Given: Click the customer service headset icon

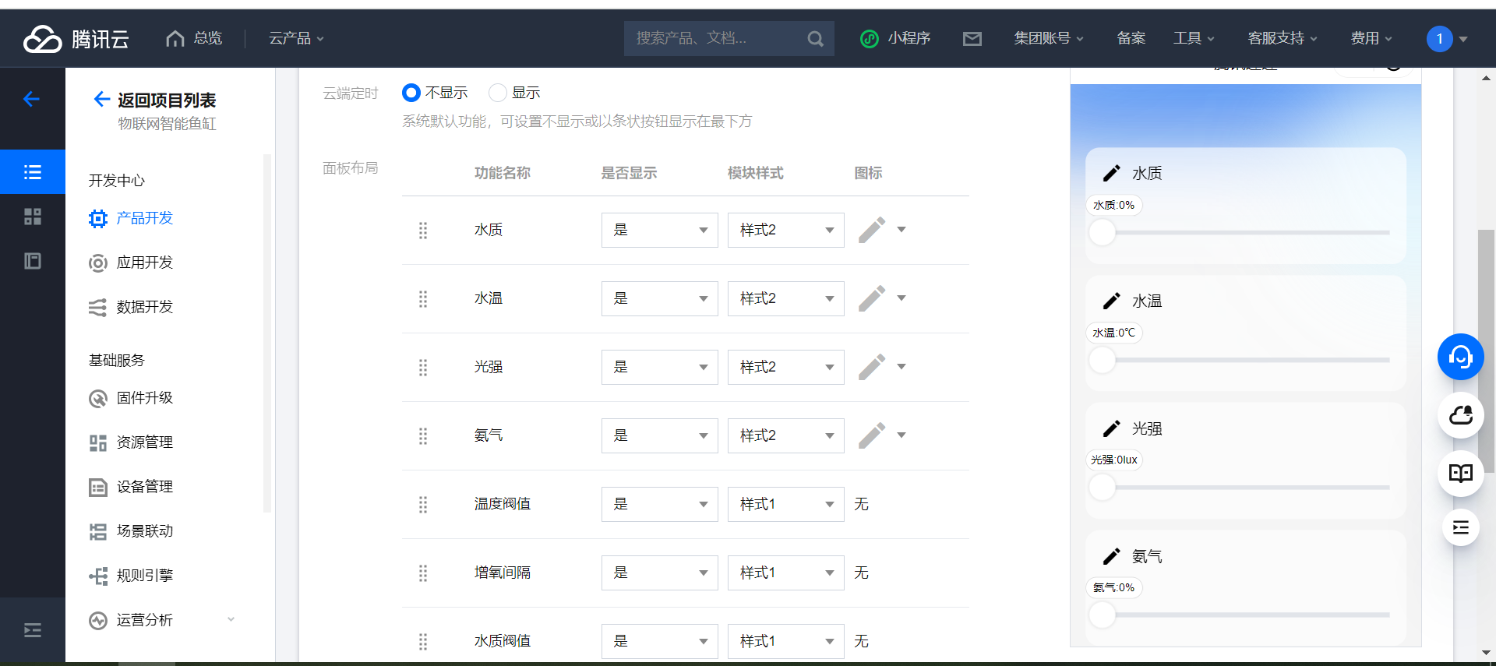Looking at the screenshot, I should (x=1460, y=357).
